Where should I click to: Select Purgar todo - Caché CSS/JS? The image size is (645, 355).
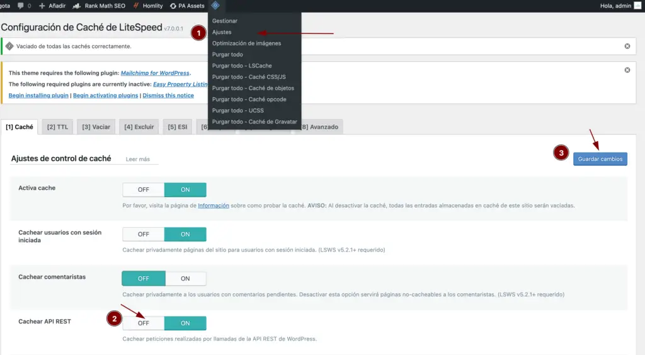pos(249,76)
